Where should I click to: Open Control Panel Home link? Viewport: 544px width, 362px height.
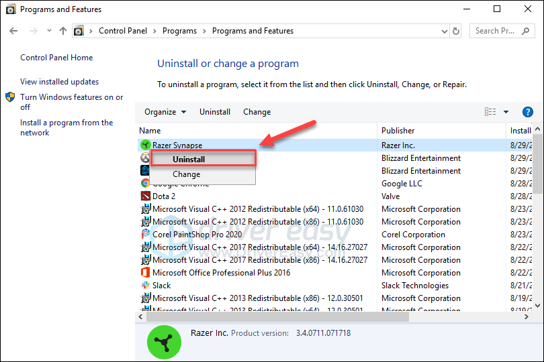[56, 58]
